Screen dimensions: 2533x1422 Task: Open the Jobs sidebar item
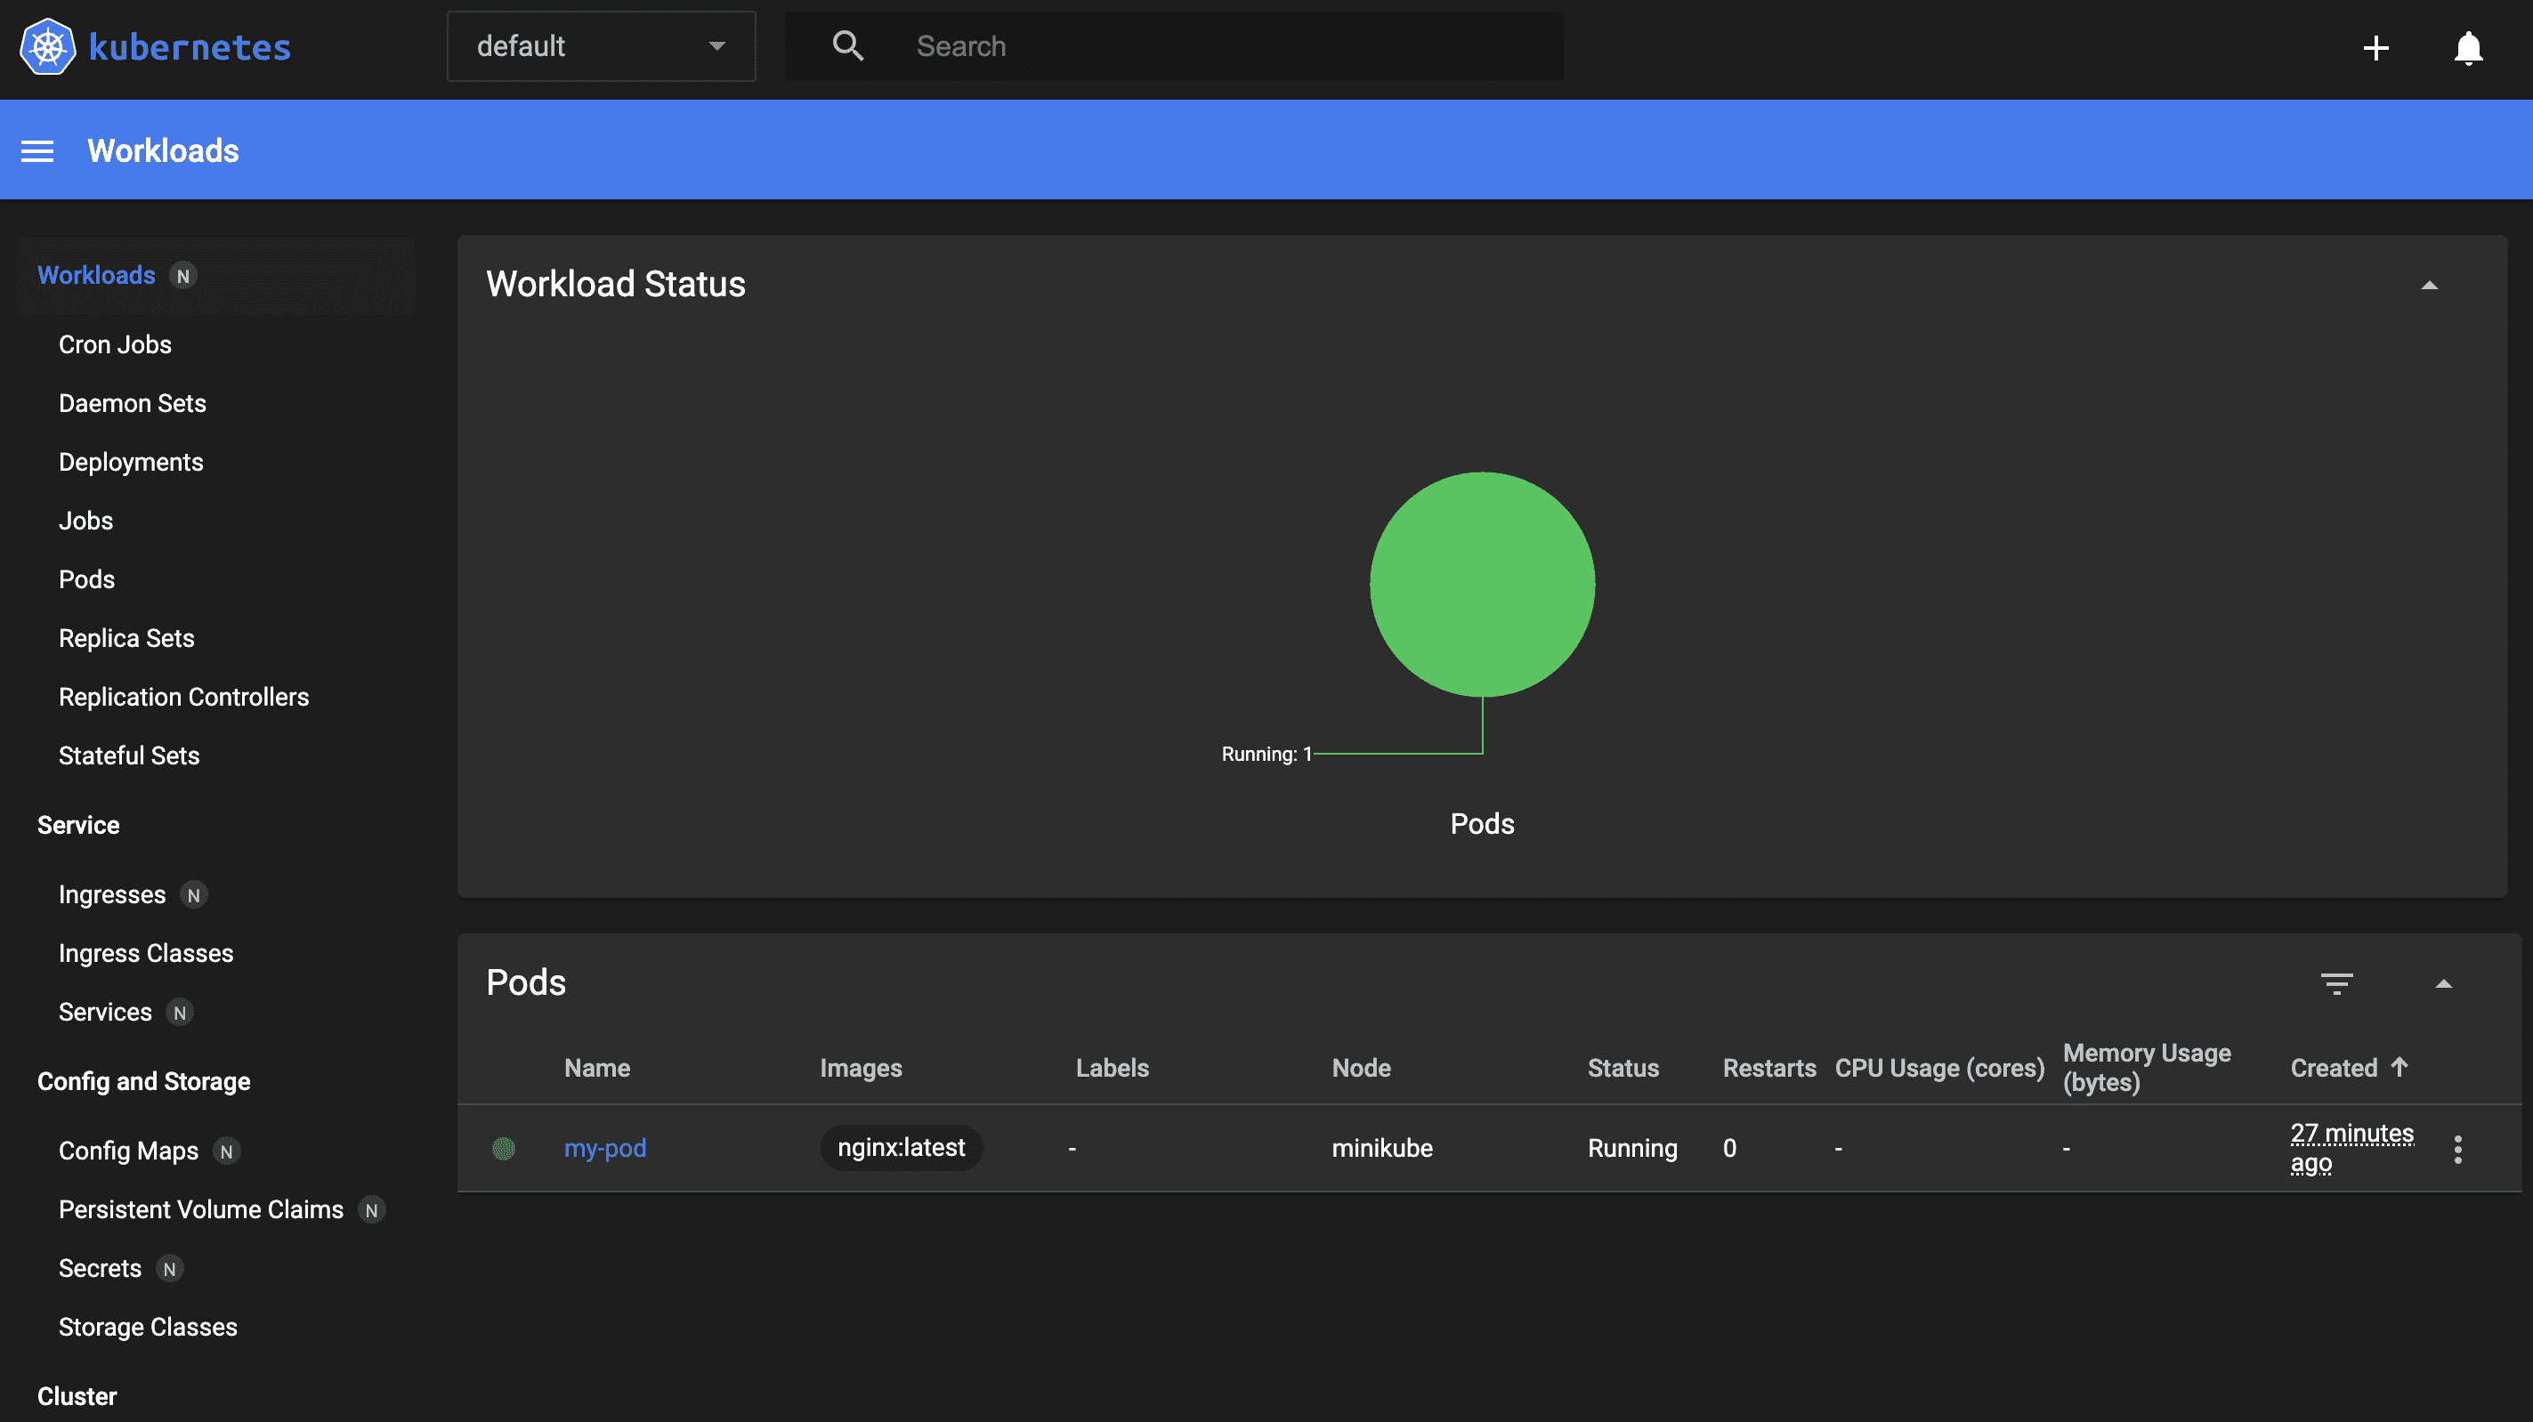click(x=85, y=521)
